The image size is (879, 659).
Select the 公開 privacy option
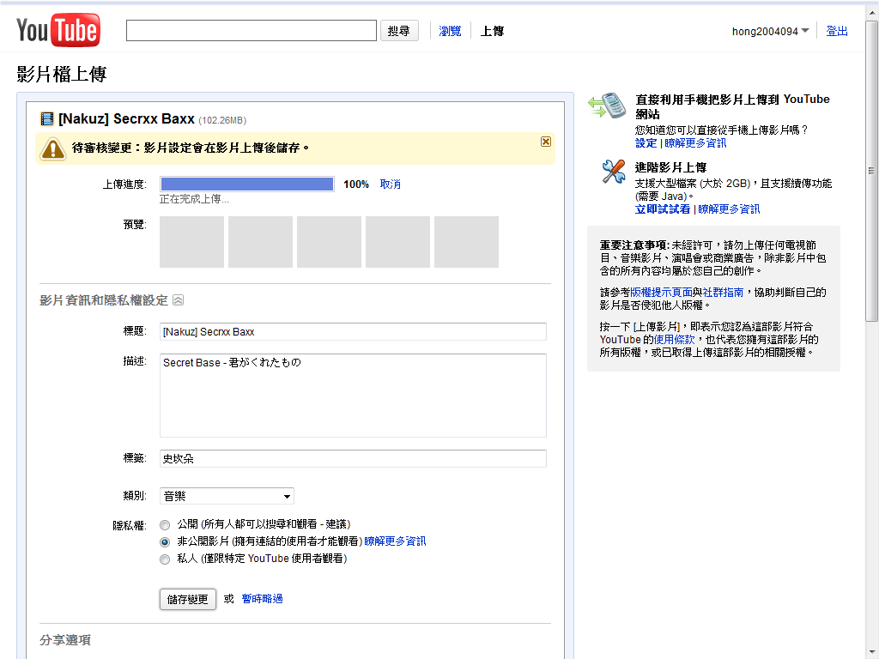pyautogui.click(x=166, y=524)
